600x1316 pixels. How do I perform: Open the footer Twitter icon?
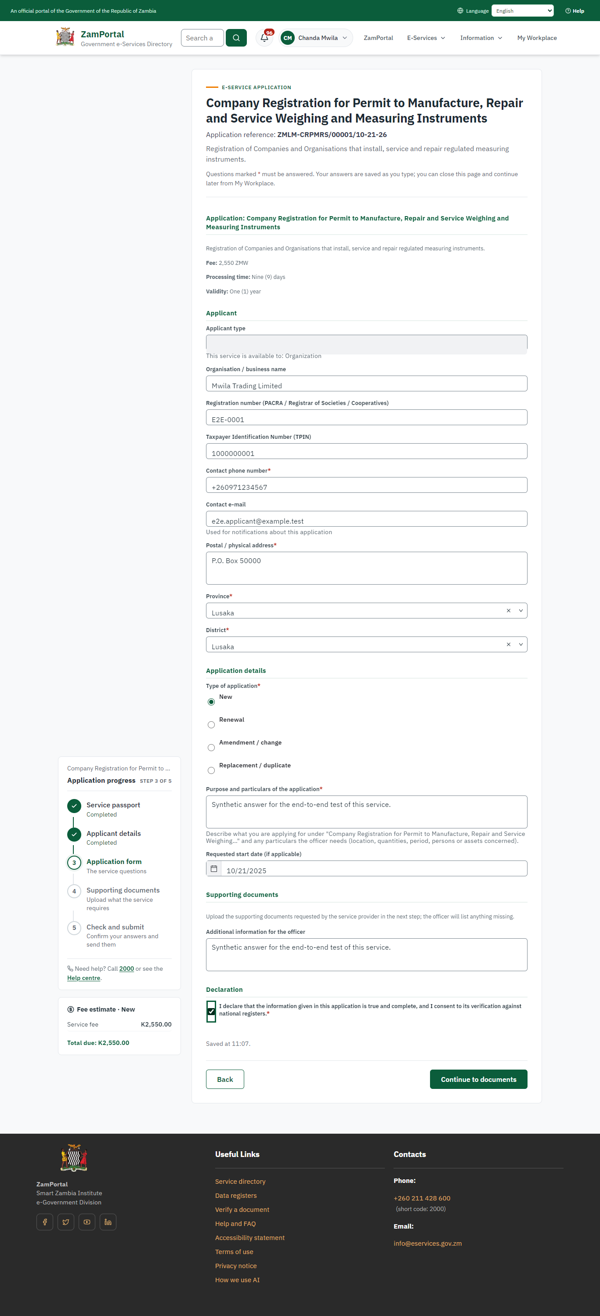point(66,1222)
